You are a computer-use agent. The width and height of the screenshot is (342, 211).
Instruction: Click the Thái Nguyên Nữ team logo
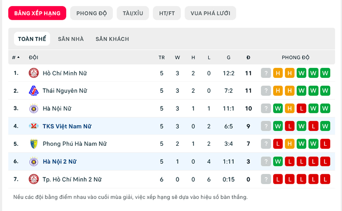(x=34, y=91)
